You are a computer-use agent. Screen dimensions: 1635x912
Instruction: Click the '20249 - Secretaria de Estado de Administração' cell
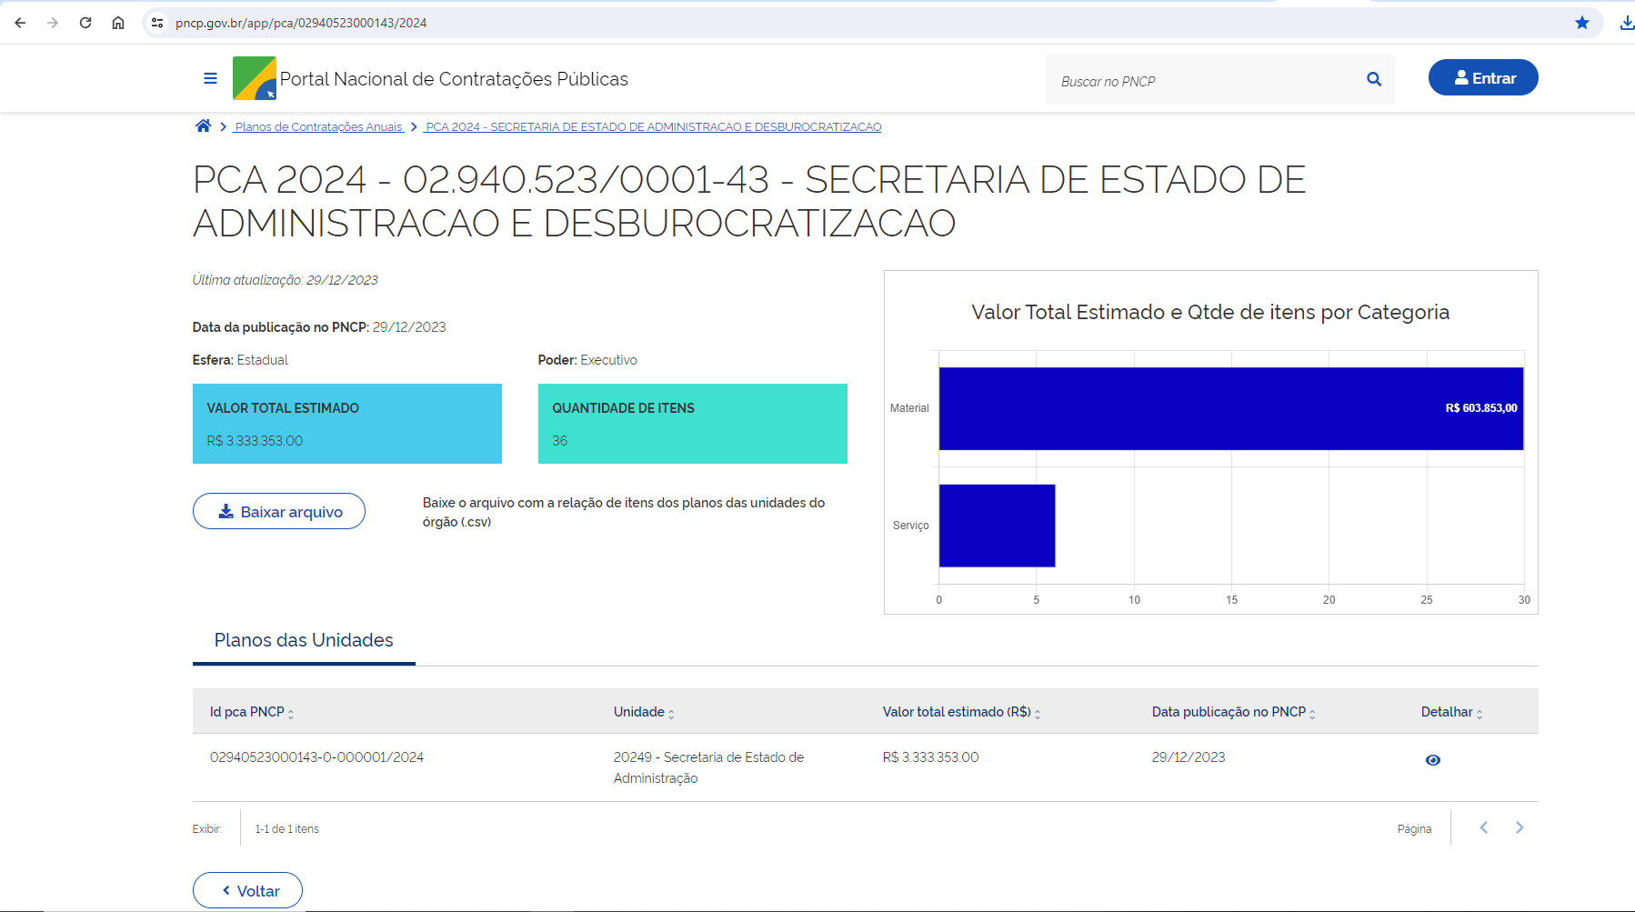pos(708,767)
